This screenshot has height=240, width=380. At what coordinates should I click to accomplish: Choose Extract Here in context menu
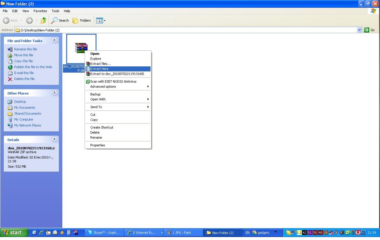pyautogui.click(x=118, y=69)
